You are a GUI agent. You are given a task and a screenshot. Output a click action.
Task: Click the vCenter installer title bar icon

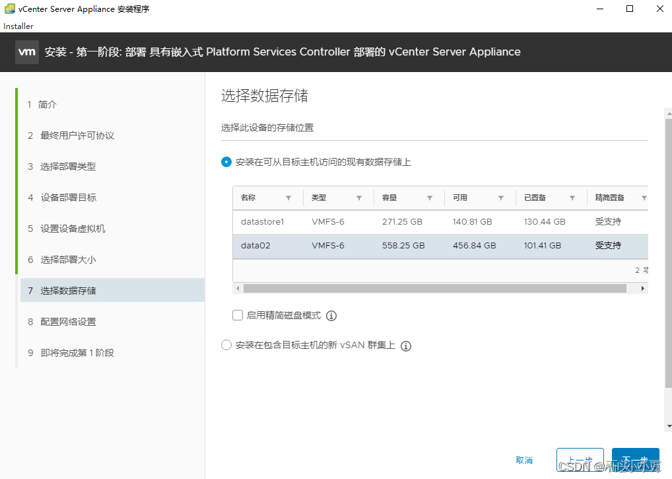pyautogui.click(x=9, y=9)
